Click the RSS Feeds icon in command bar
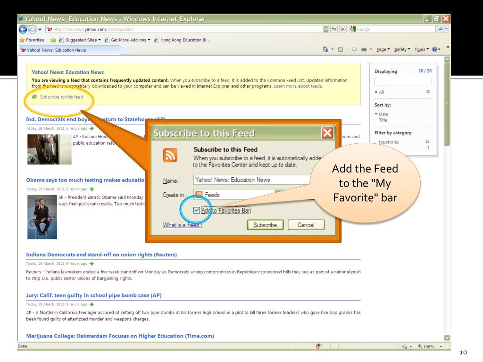Image resolution: width=483 pixels, height=362 pixels. click(x=341, y=49)
